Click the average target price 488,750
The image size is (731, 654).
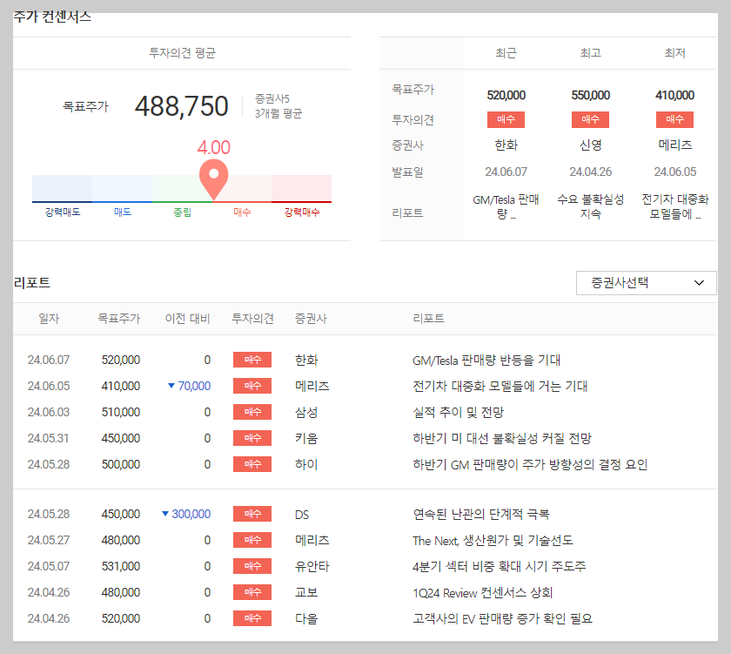tap(181, 106)
